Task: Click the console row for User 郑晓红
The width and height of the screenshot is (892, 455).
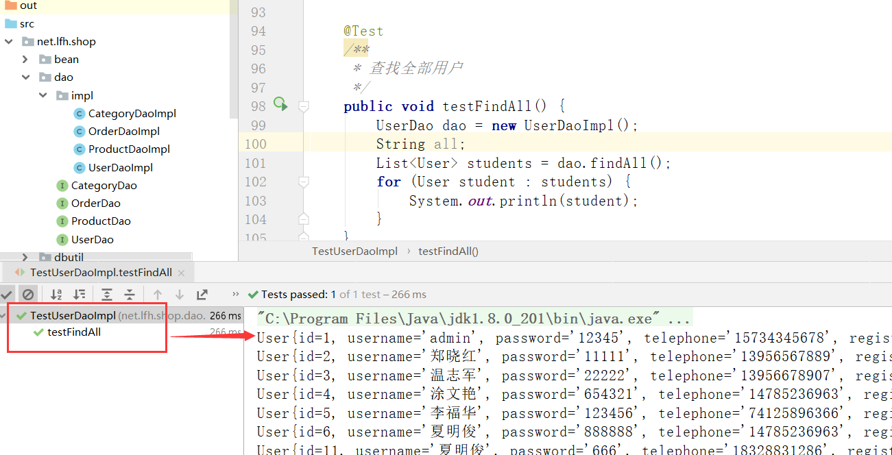Action: [x=574, y=356]
